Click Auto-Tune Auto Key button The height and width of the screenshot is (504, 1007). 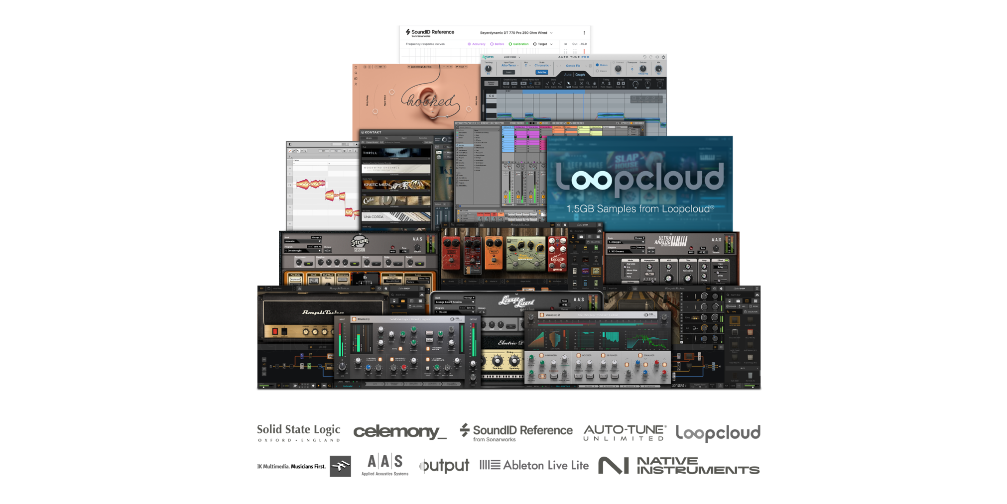coord(542,72)
